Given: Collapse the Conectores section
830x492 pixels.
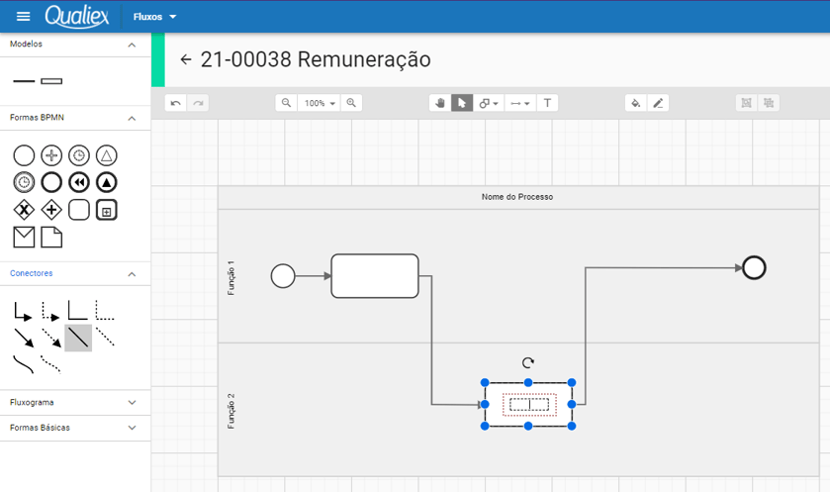Looking at the screenshot, I should click(132, 274).
